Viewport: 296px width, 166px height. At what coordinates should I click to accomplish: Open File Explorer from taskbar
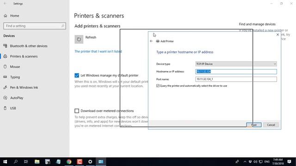[37, 162]
